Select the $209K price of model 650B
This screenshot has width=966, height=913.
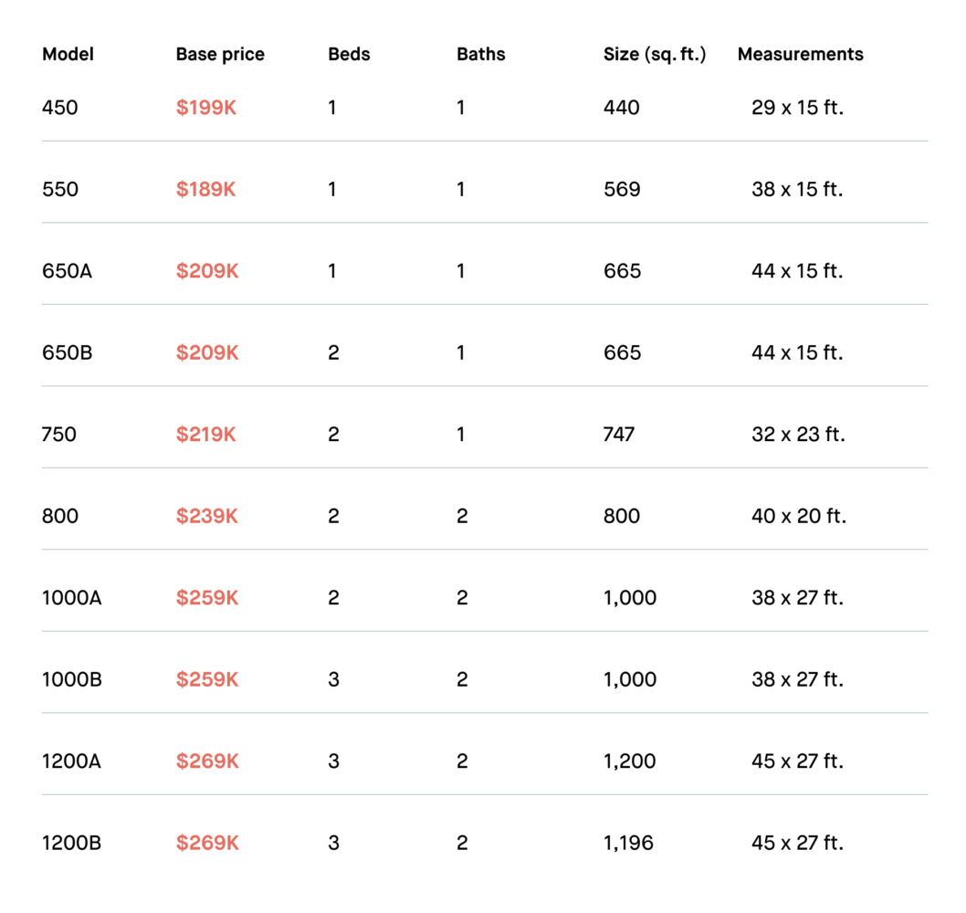point(207,352)
